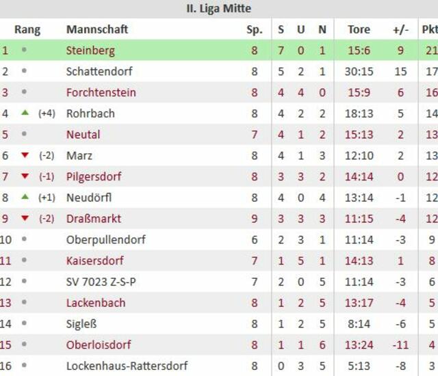Click the red down arrow beside Pilgersdorf
This screenshot has width=438, height=376.
[25, 176]
